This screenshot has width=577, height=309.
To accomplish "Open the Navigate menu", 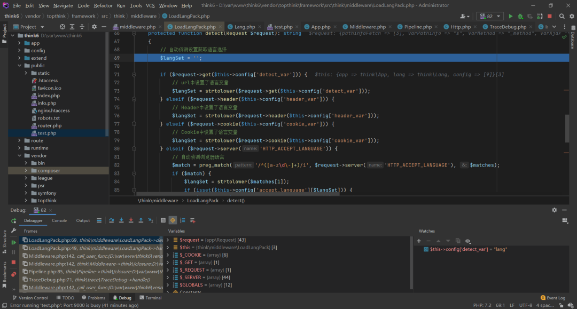I will (63, 5).
